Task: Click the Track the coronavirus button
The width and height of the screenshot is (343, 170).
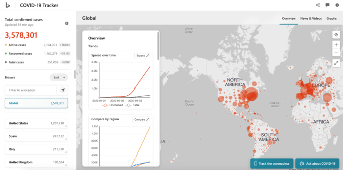Action: pos(272,163)
